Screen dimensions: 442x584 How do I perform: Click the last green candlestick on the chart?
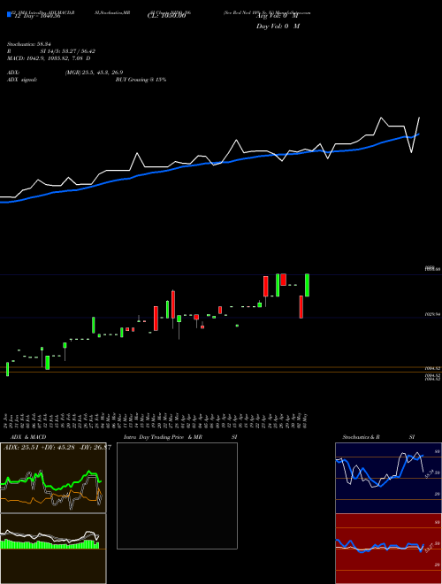[x=308, y=285]
